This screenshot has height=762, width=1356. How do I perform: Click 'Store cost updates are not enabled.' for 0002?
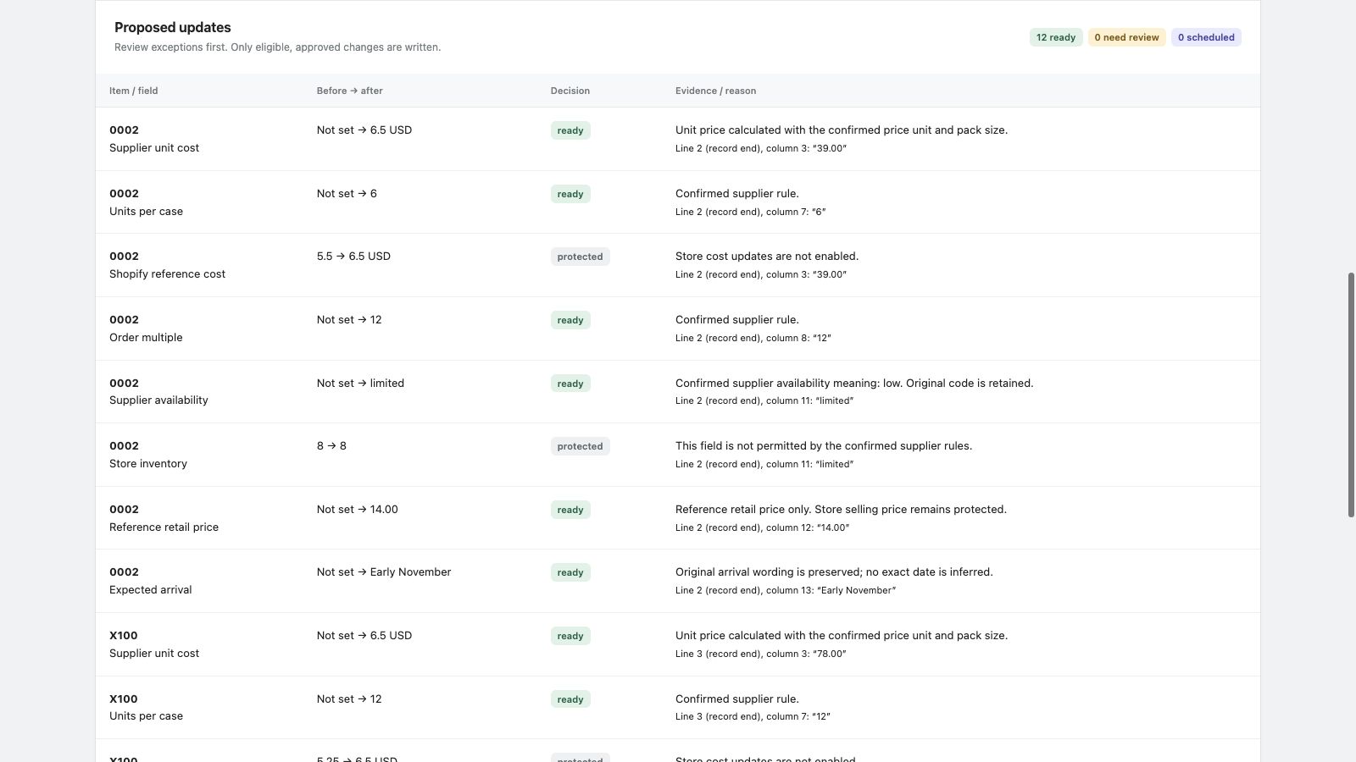(x=767, y=256)
